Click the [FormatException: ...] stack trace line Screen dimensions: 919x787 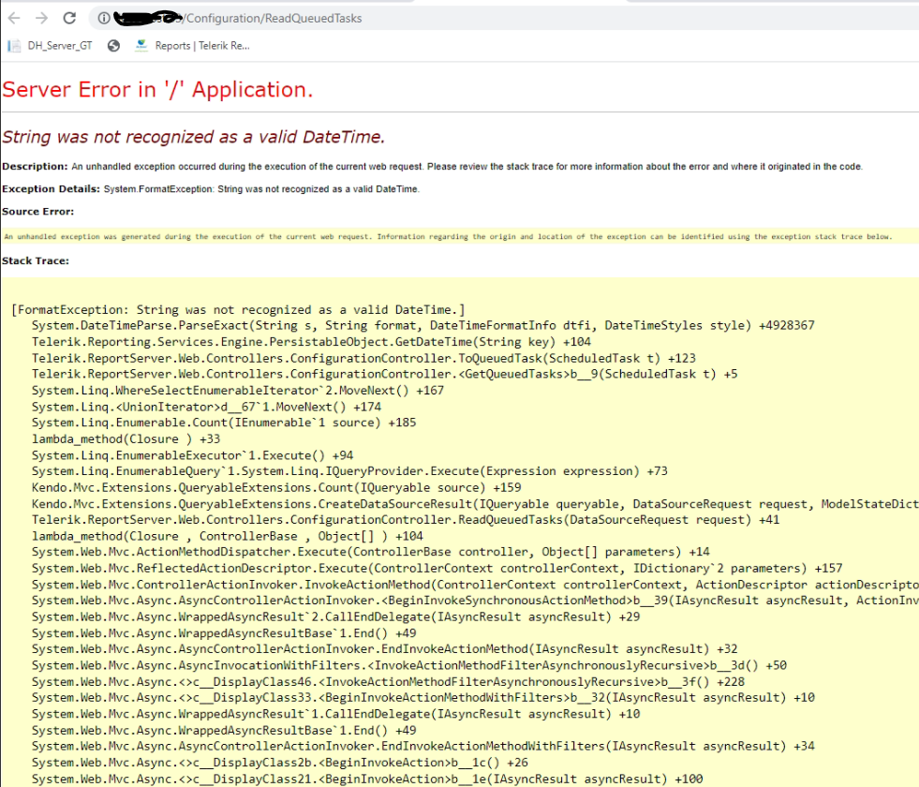(238, 309)
